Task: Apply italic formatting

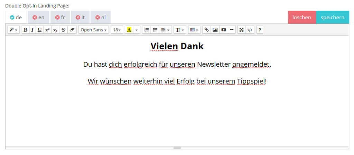Action: pyautogui.click(x=32, y=30)
